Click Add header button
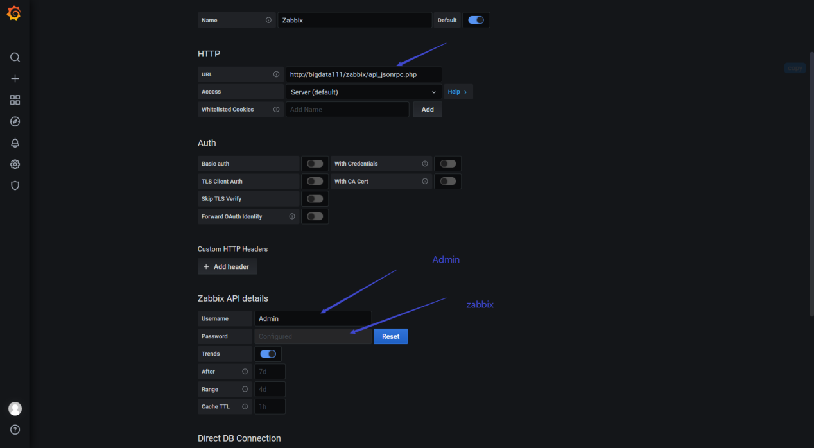 click(x=227, y=266)
